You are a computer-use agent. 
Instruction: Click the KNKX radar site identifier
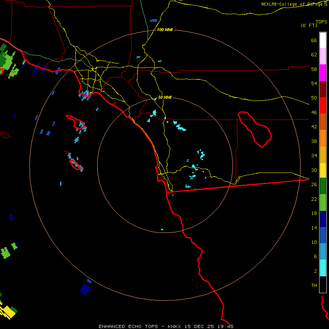point(174,326)
